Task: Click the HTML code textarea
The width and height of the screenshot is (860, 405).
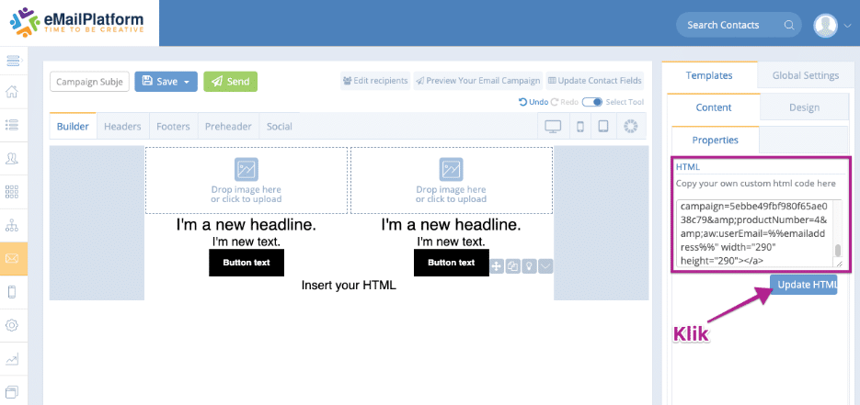Action: click(x=759, y=233)
